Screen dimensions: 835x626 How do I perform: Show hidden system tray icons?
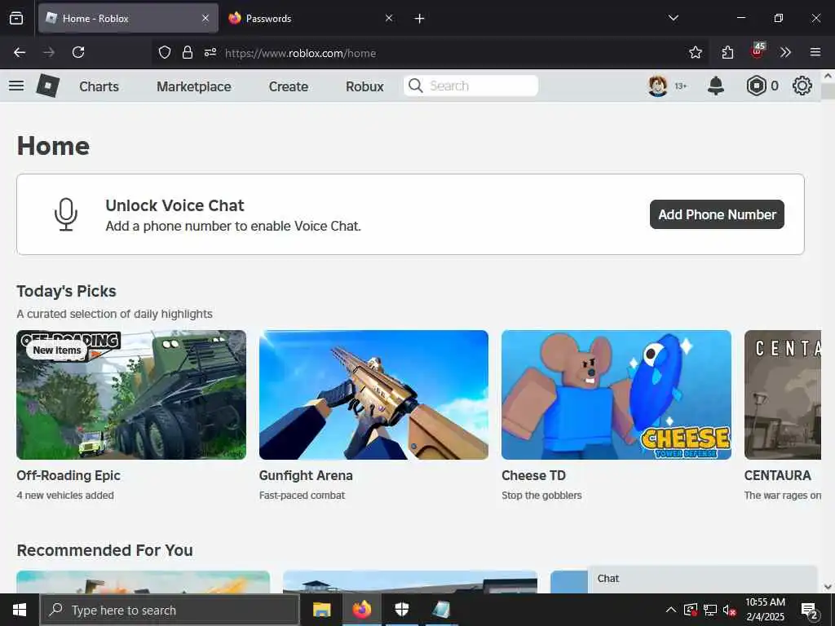pyautogui.click(x=671, y=610)
